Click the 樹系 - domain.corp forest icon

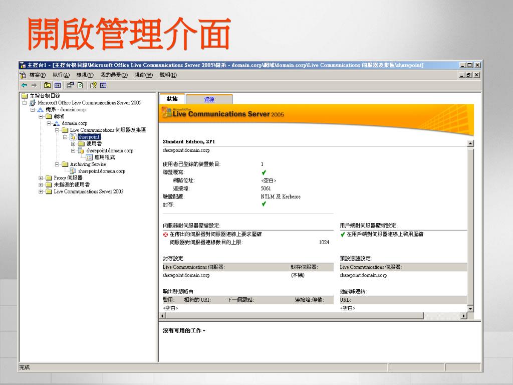tap(41, 110)
